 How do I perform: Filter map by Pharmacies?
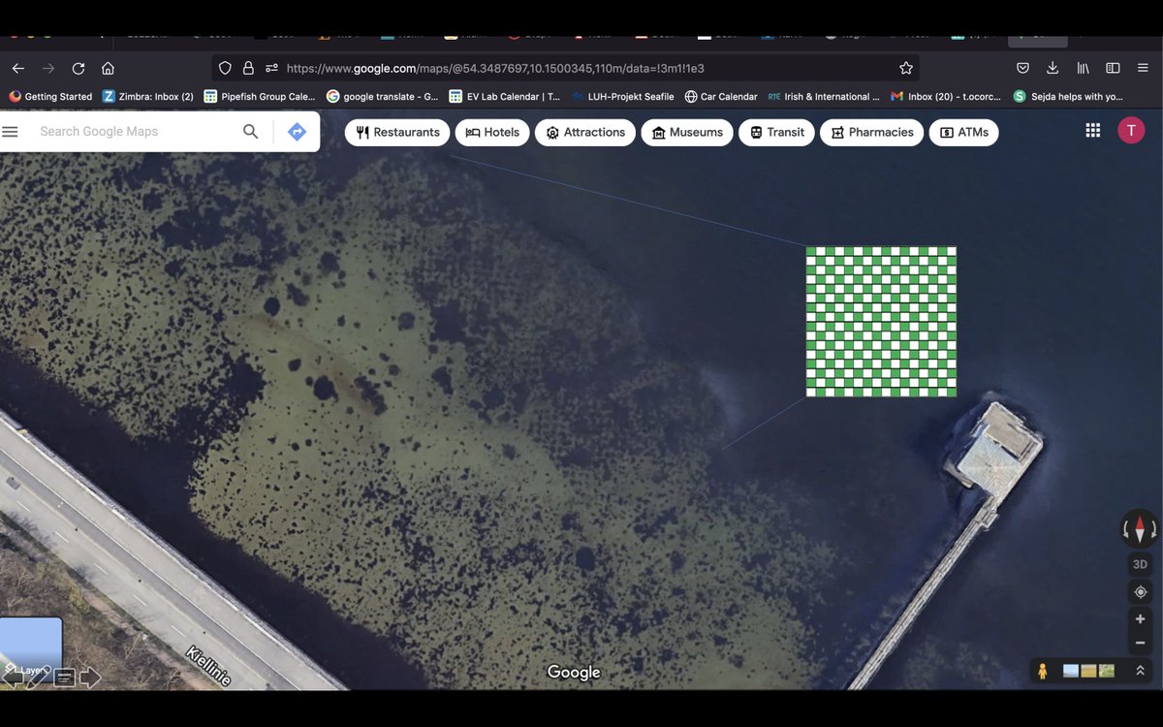tap(872, 132)
